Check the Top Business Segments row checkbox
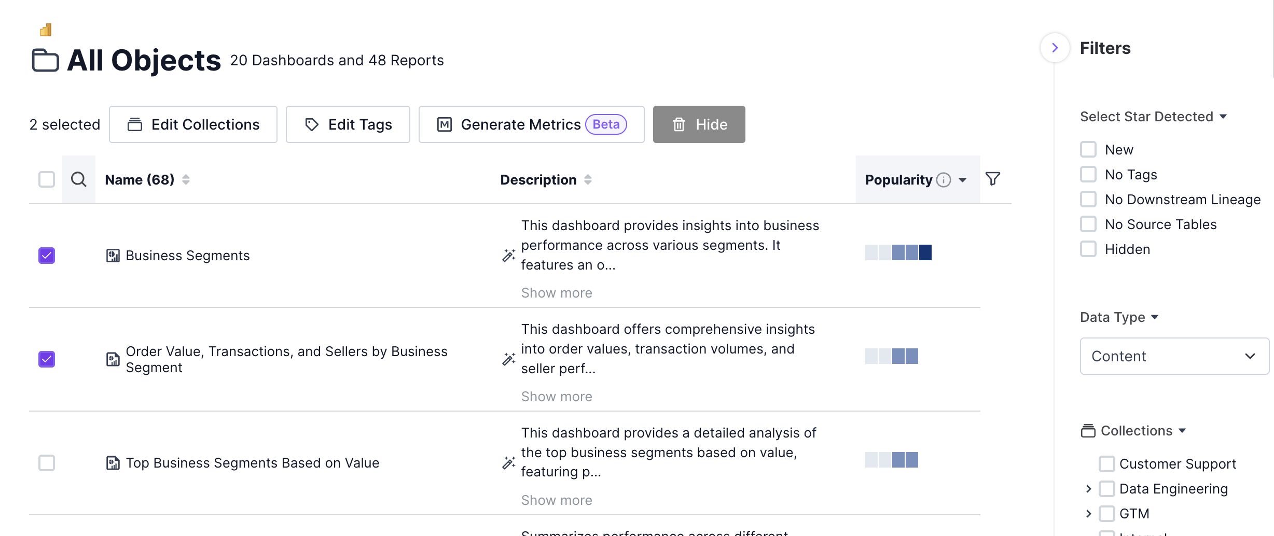This screenshot has width=1274, height=536. [47, 463]
